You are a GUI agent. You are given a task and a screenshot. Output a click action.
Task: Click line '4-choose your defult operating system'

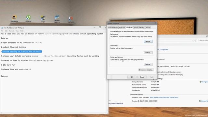click(50, 56)
